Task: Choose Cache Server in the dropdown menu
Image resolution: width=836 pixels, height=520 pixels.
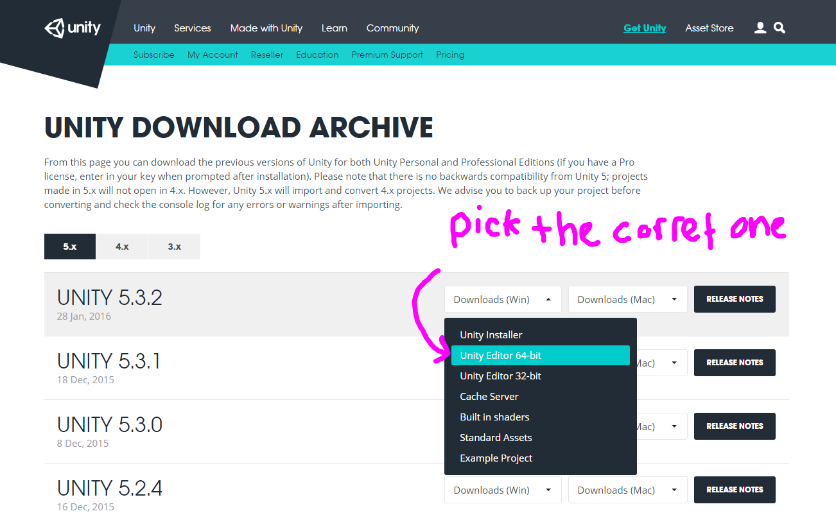Action: click(489, 396)
